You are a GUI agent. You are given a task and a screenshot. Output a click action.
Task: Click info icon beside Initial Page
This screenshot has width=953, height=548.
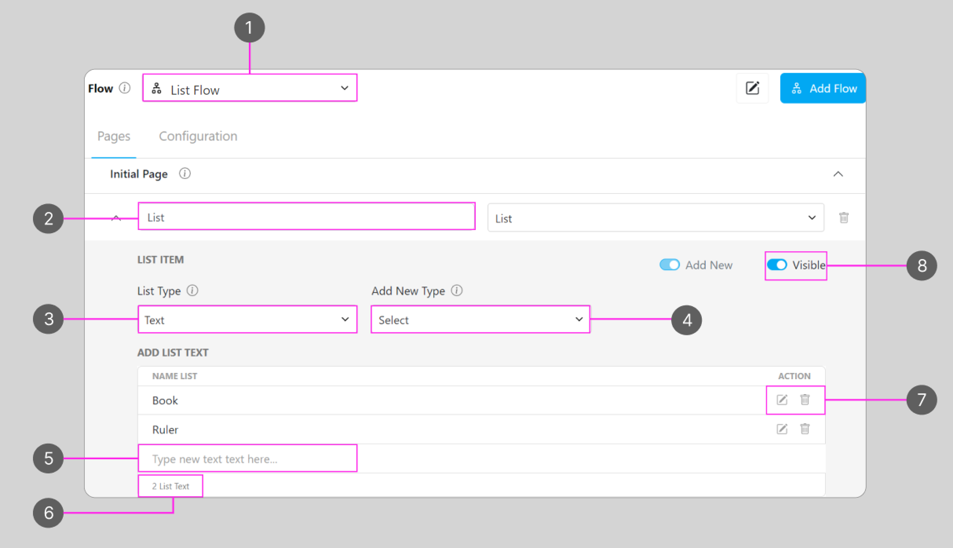[x=185, y=174]
